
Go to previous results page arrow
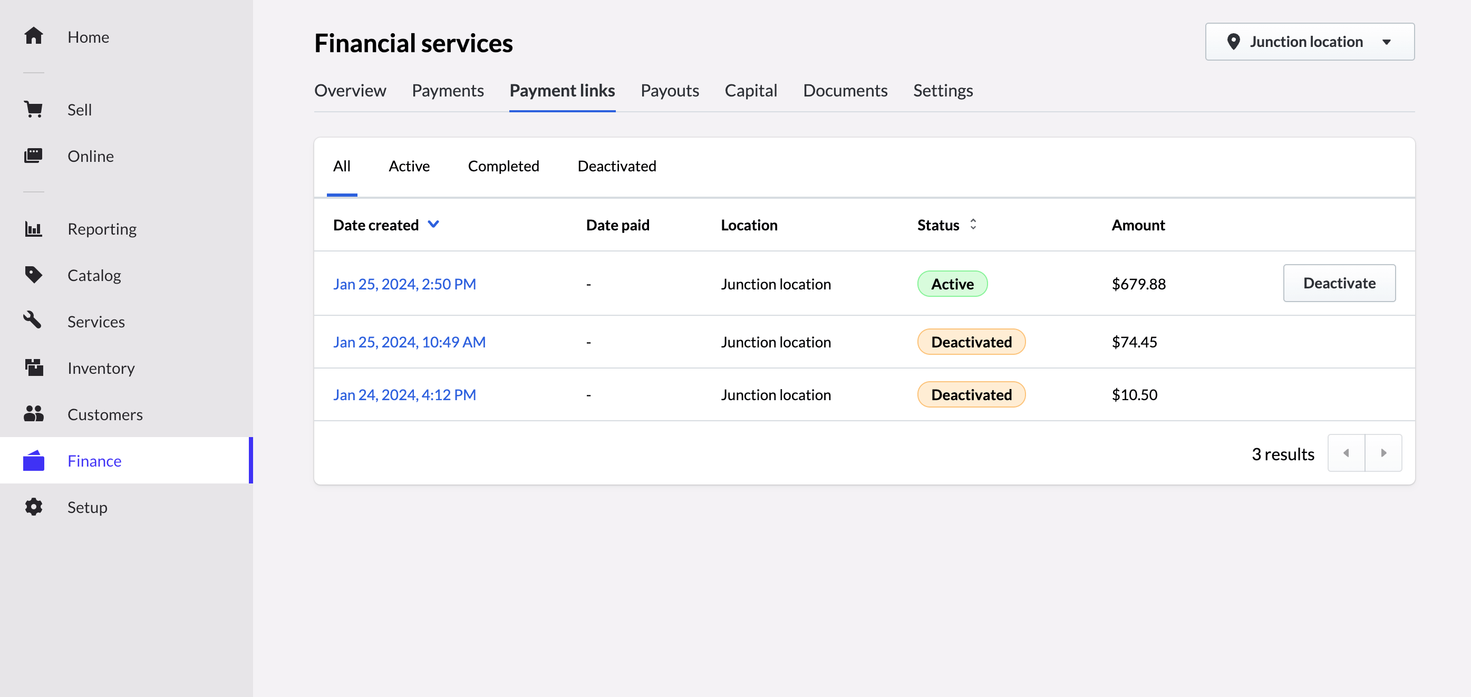(x=1346, y=453)
